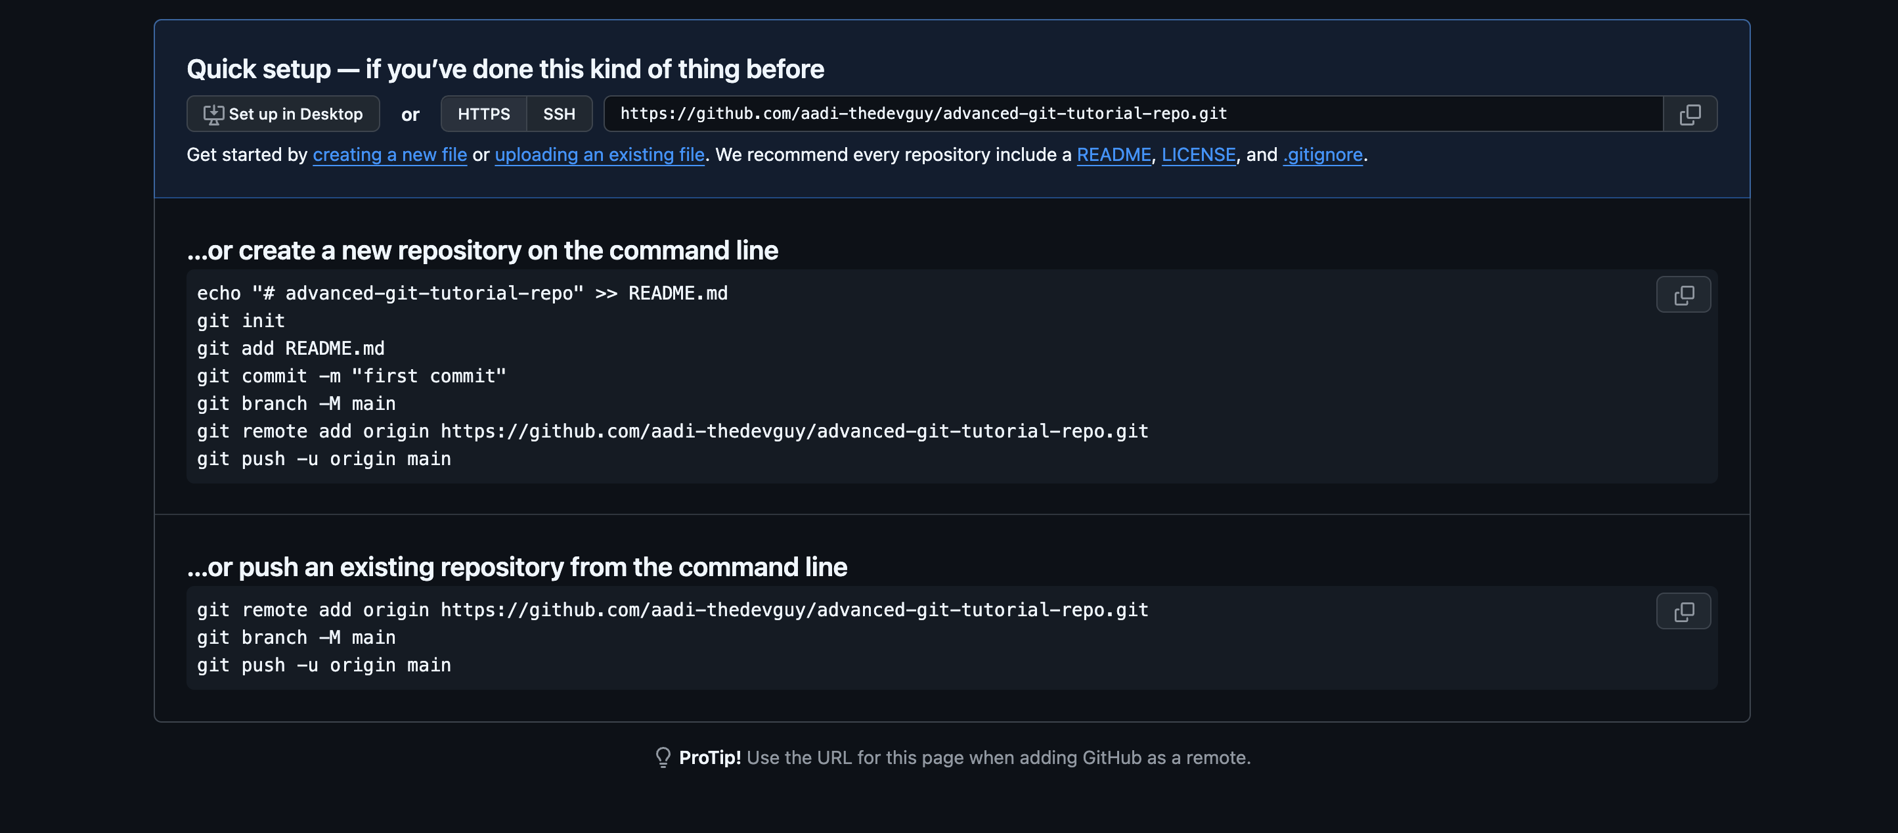This screenshot has width=1898, height=833.
Task: Open the 'uploading an existing file' link
Action: point(599,155)
